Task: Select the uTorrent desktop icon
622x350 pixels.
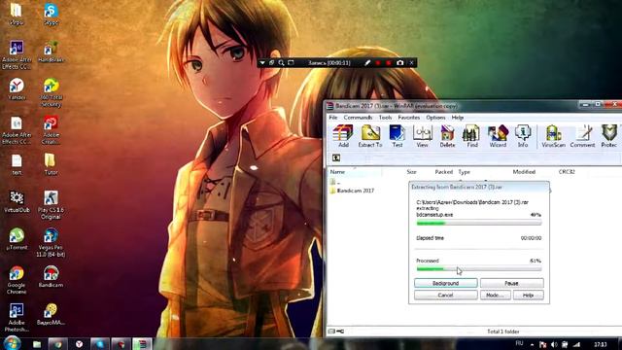Action: pyautogui.click(x=17, y=239)
